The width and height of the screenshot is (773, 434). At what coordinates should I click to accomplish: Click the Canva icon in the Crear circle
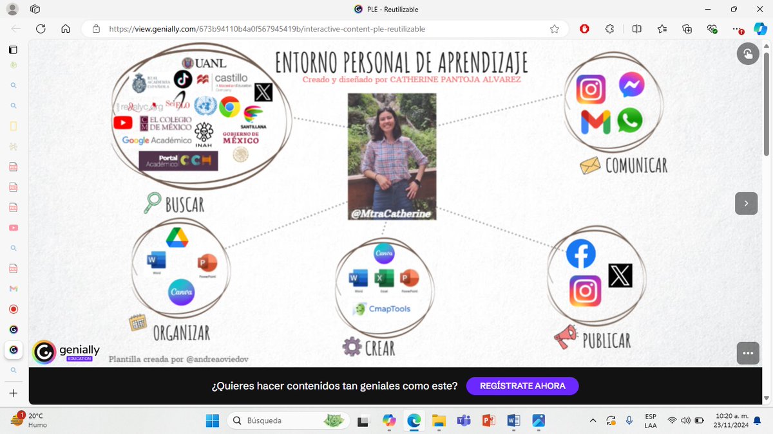(385, 254)
